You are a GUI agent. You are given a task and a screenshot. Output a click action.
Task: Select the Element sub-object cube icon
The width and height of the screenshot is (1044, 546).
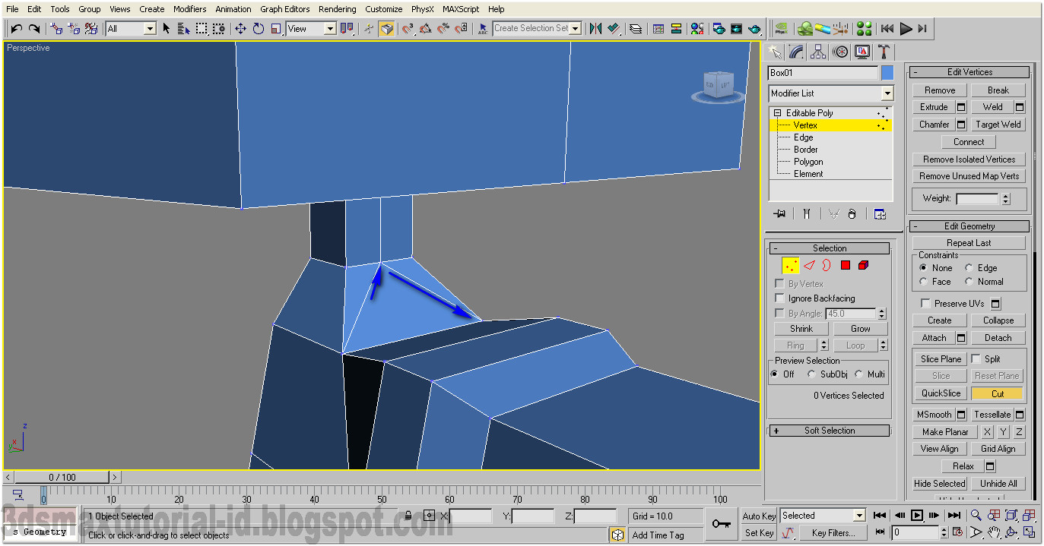[x=863, y=264]
